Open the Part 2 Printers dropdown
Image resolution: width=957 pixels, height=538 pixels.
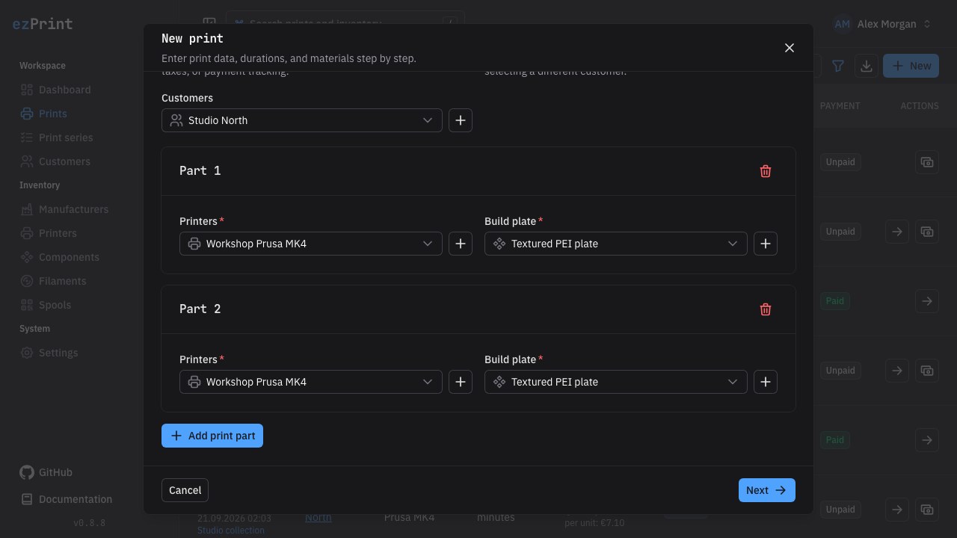[311, 382]
